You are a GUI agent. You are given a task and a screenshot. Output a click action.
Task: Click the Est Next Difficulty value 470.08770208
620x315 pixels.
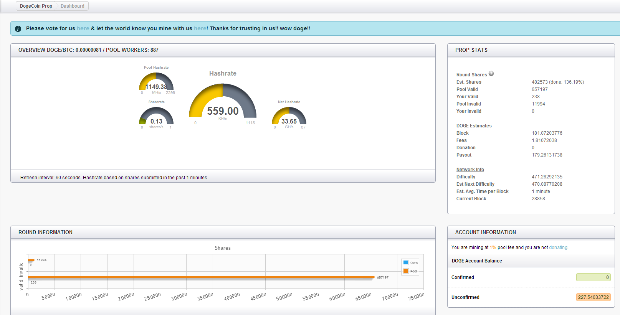coord(547,184)
